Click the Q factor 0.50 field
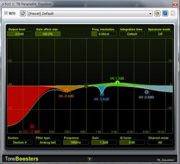 [132, 143]
